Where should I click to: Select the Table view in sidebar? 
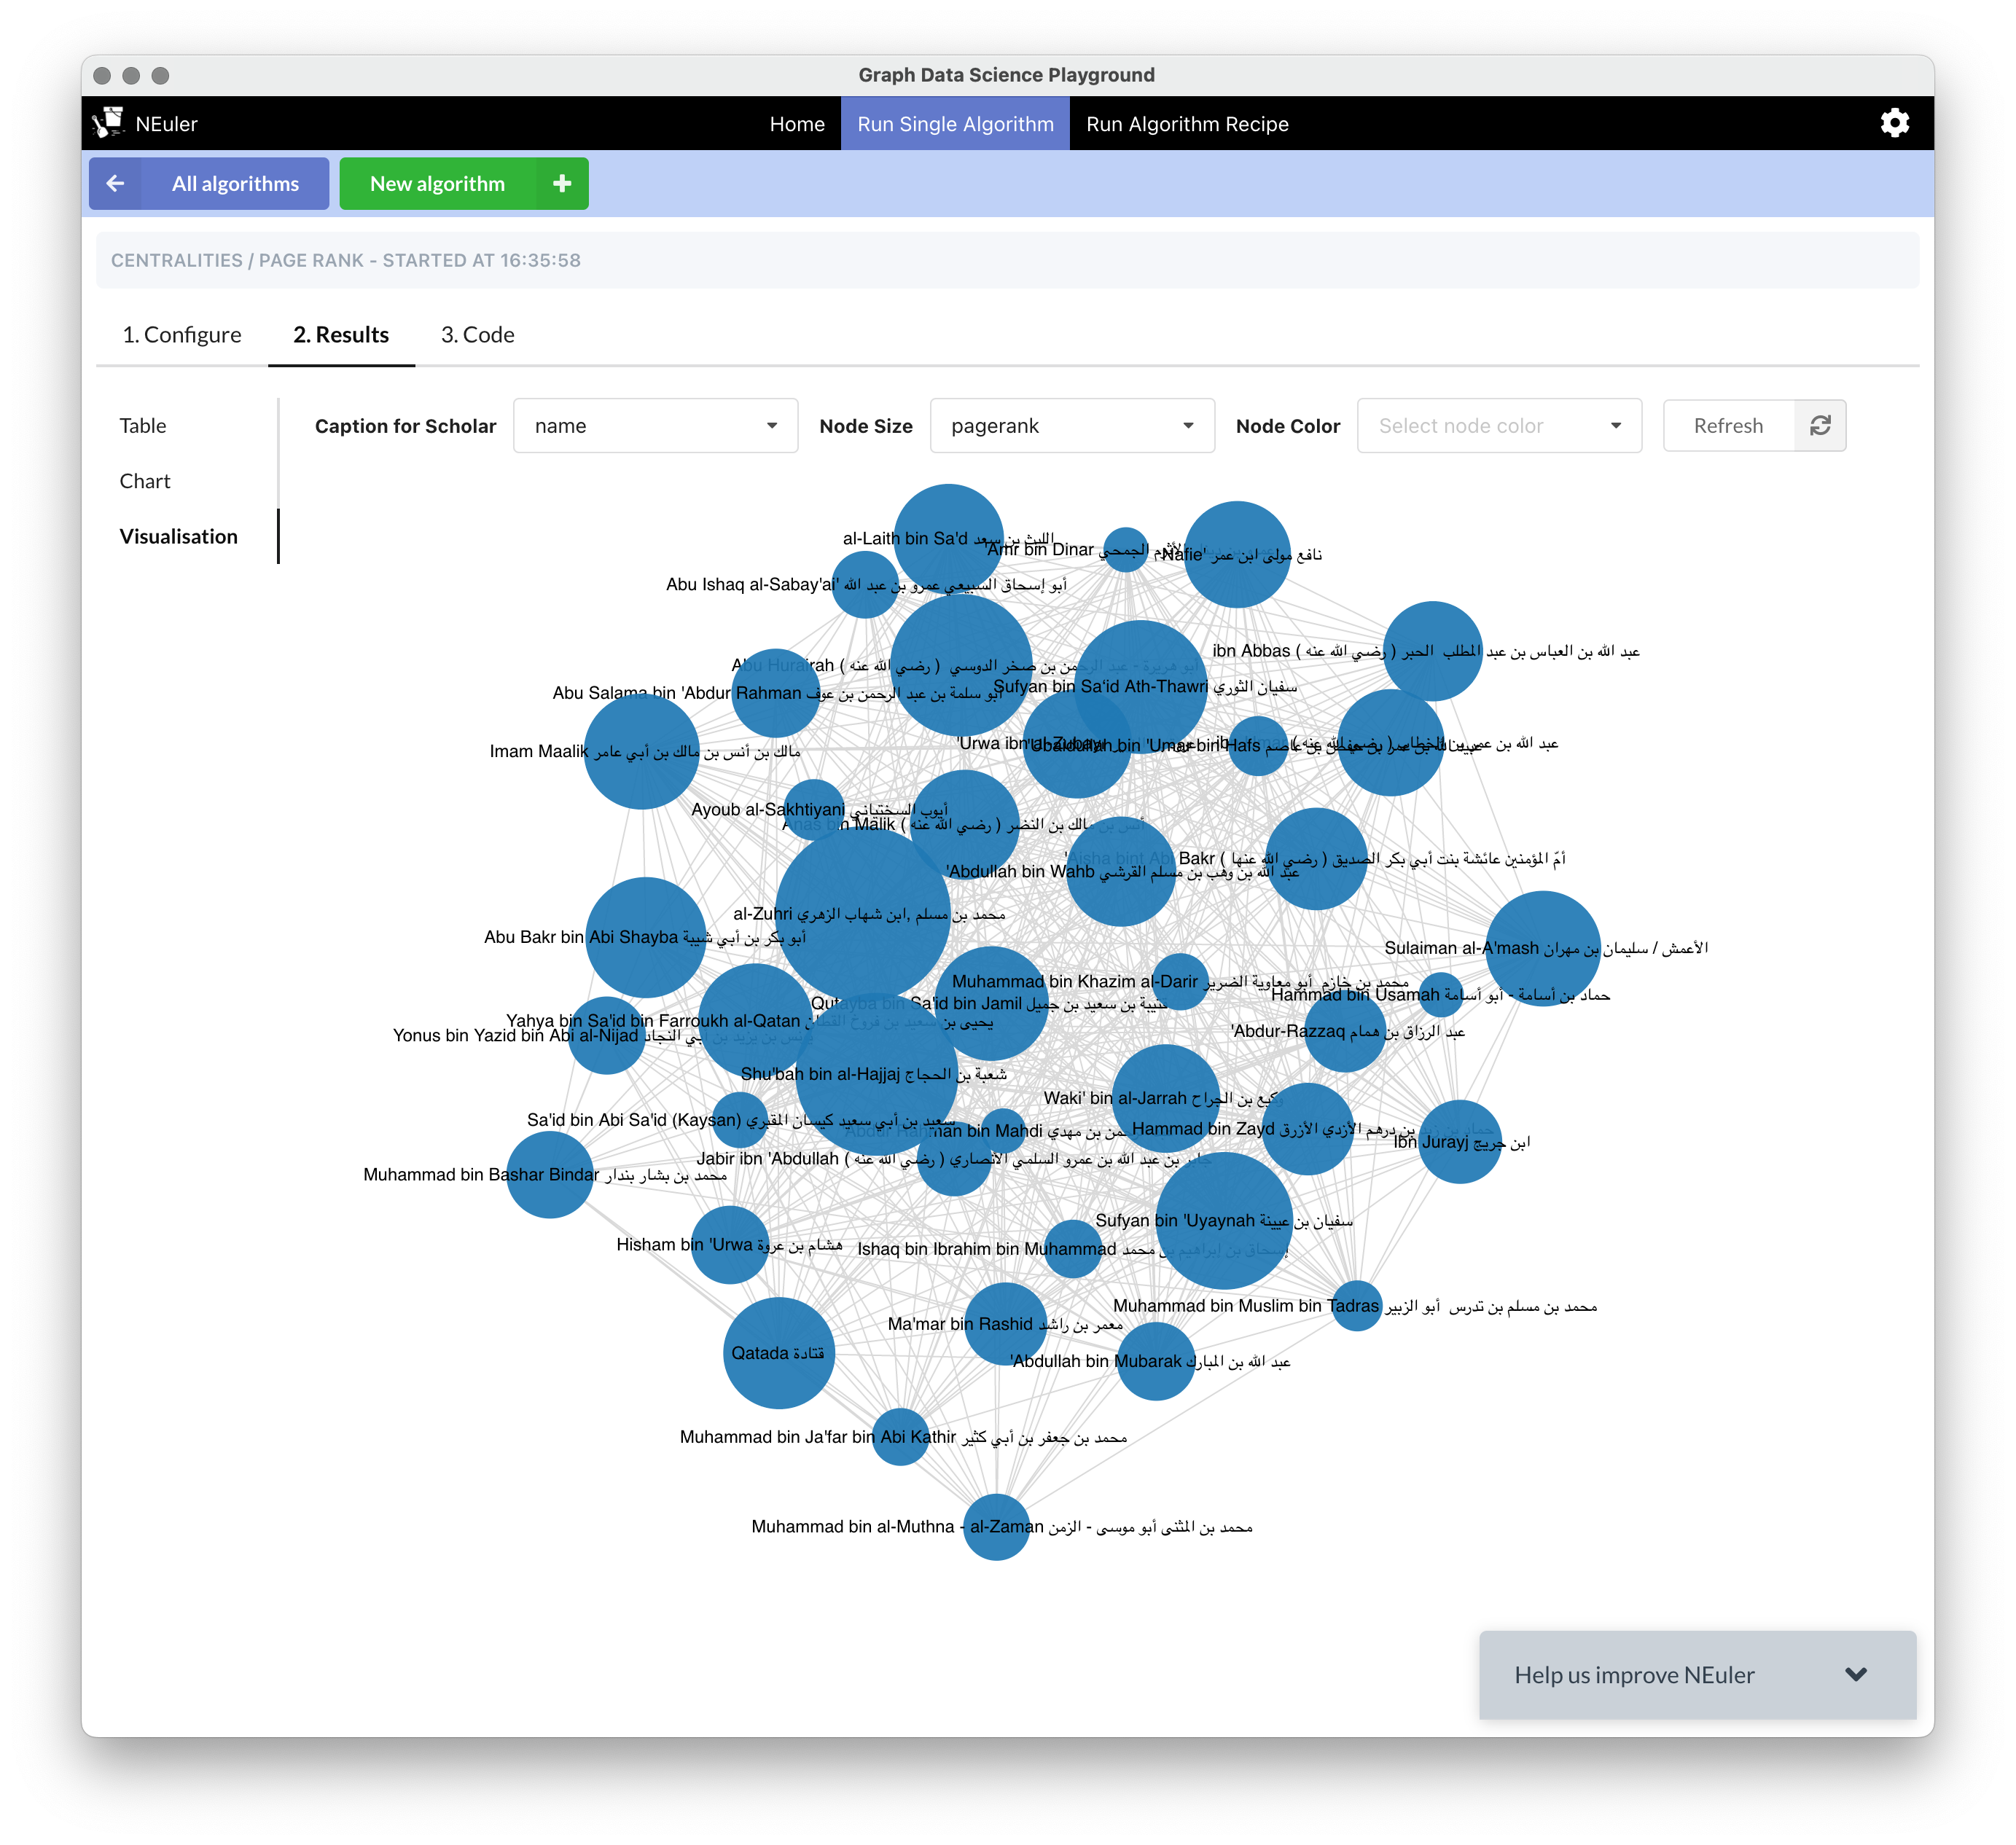coord(143,426)
